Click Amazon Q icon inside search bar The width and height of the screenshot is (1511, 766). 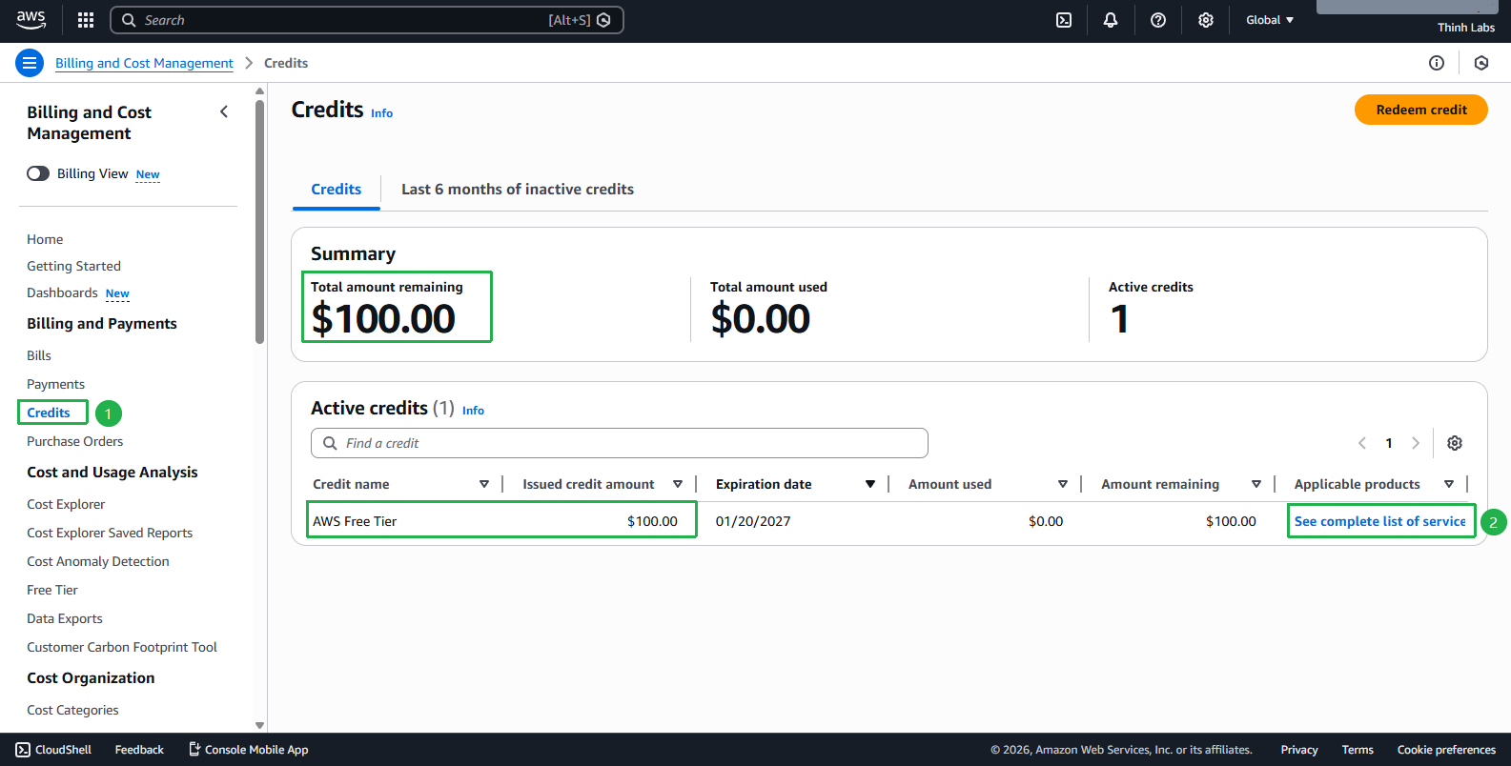[603, 20]
